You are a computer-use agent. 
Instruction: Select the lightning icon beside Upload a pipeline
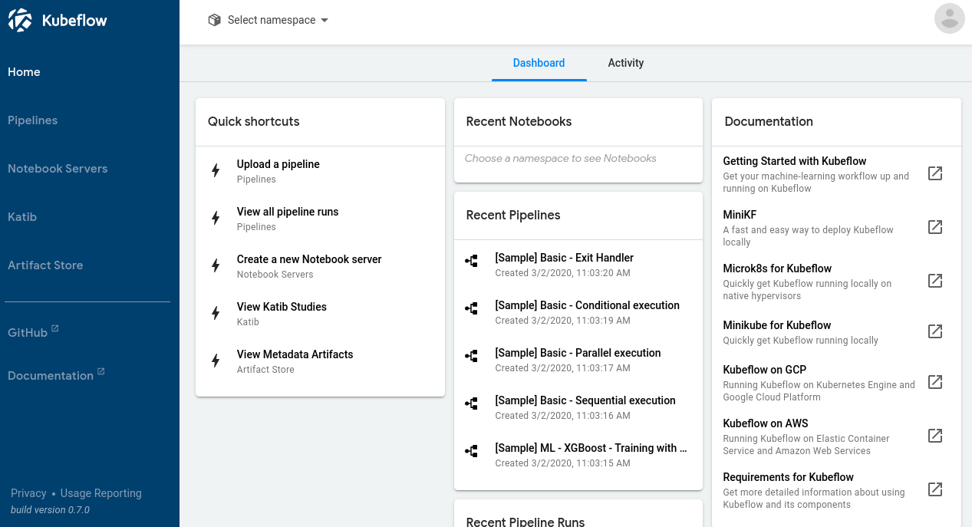216,170
